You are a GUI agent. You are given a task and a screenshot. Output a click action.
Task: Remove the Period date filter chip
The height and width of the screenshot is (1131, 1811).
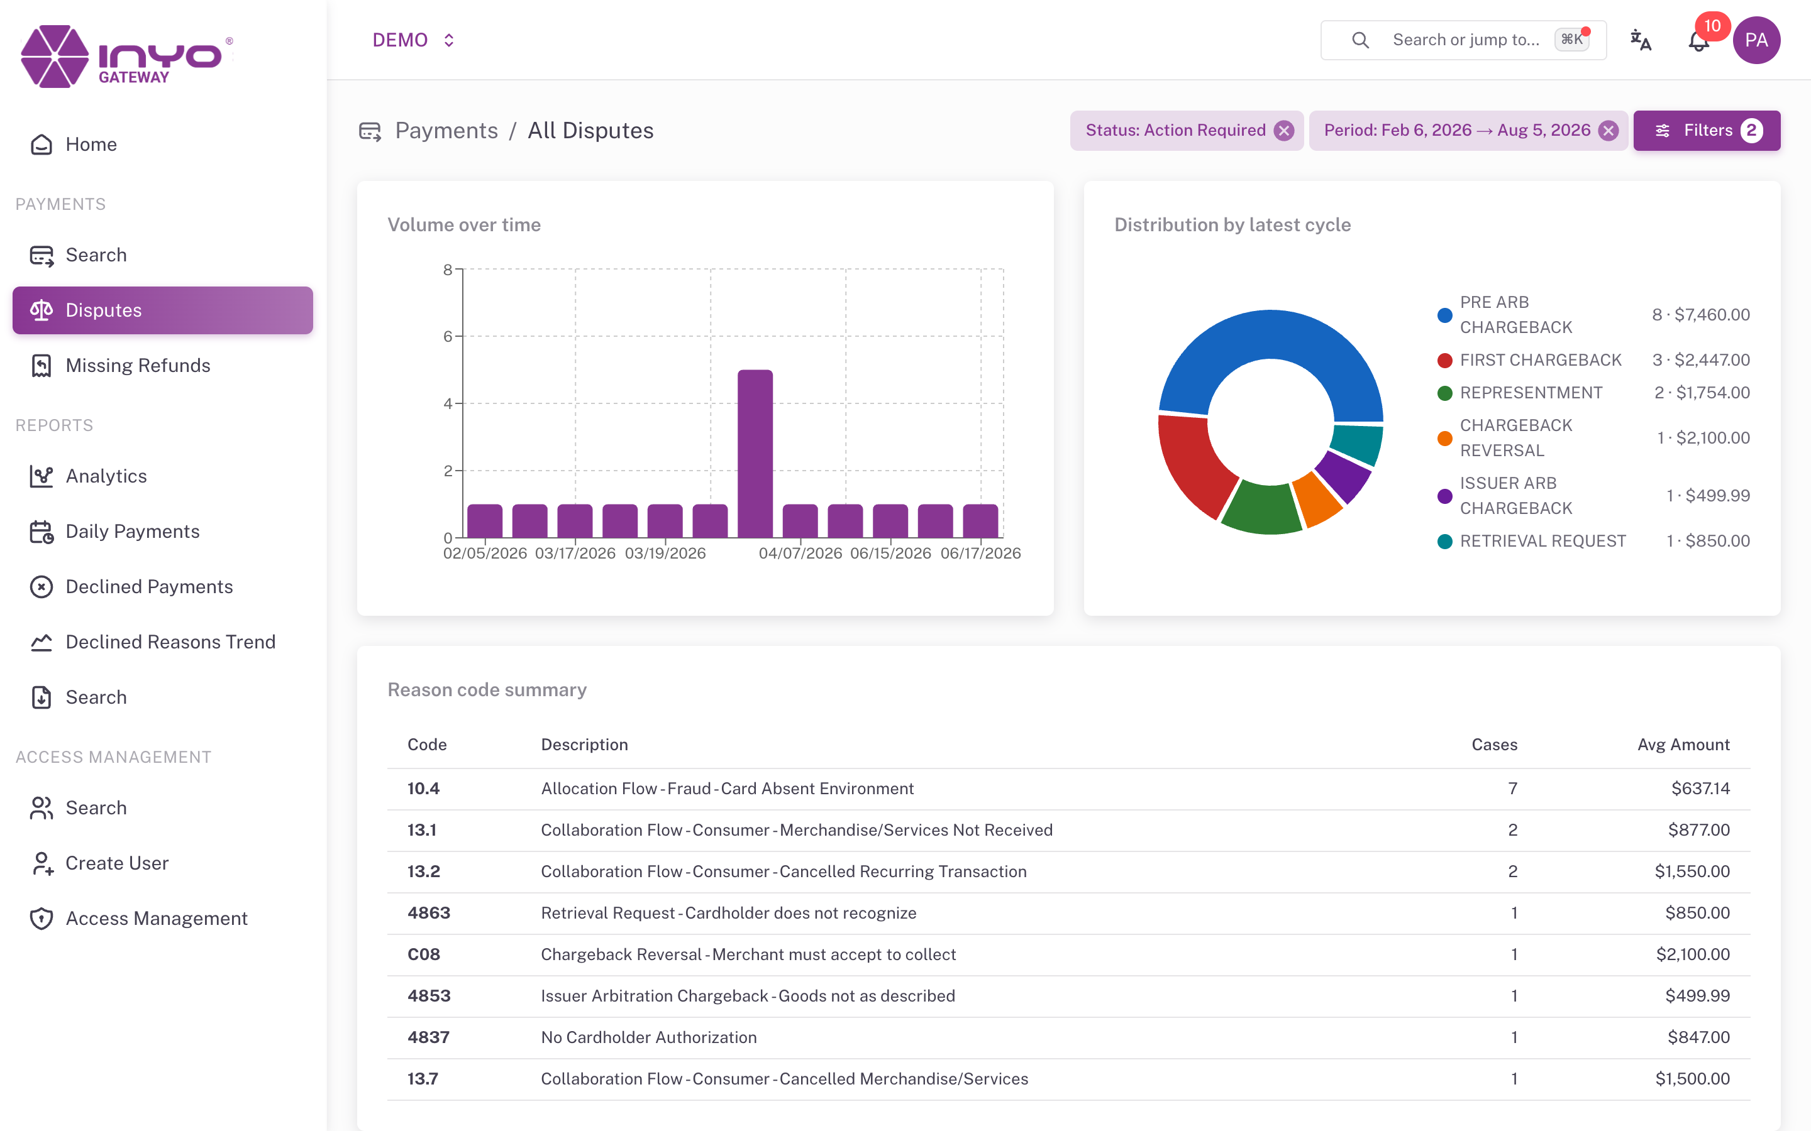pos(1608,131)
